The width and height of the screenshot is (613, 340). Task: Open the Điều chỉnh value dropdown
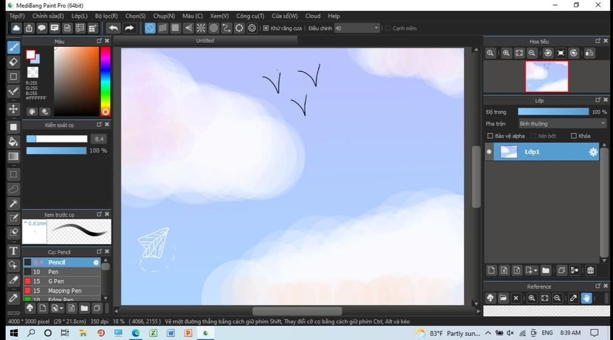click(357, 28)
